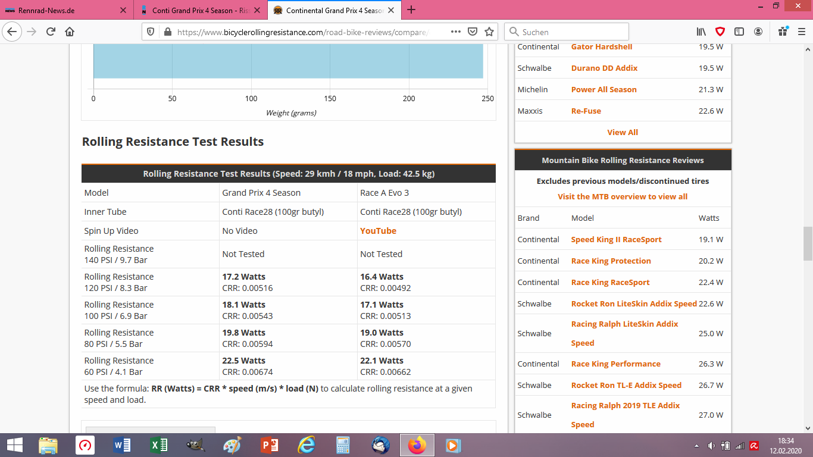
Task: Open page actions three-dot menu
Action: 455,32
